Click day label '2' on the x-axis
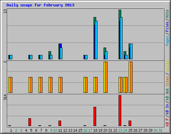Image resolution: width=171 pixels, height=134 pixels. tap(16, 130)
